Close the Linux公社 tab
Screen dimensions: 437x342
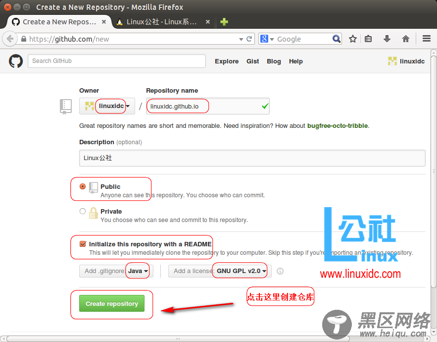pos(208,21)
